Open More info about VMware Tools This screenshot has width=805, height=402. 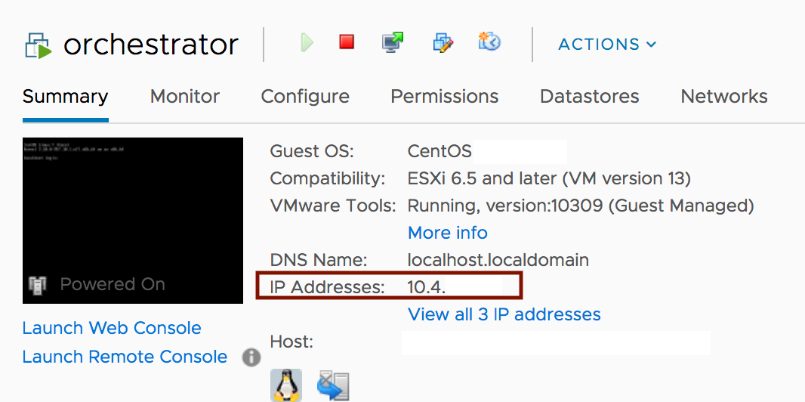click(x=447, y=233)
